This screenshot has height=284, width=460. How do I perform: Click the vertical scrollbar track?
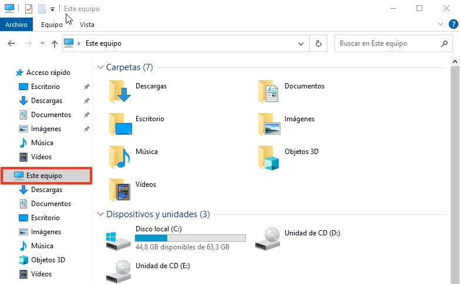pos(455,175)
